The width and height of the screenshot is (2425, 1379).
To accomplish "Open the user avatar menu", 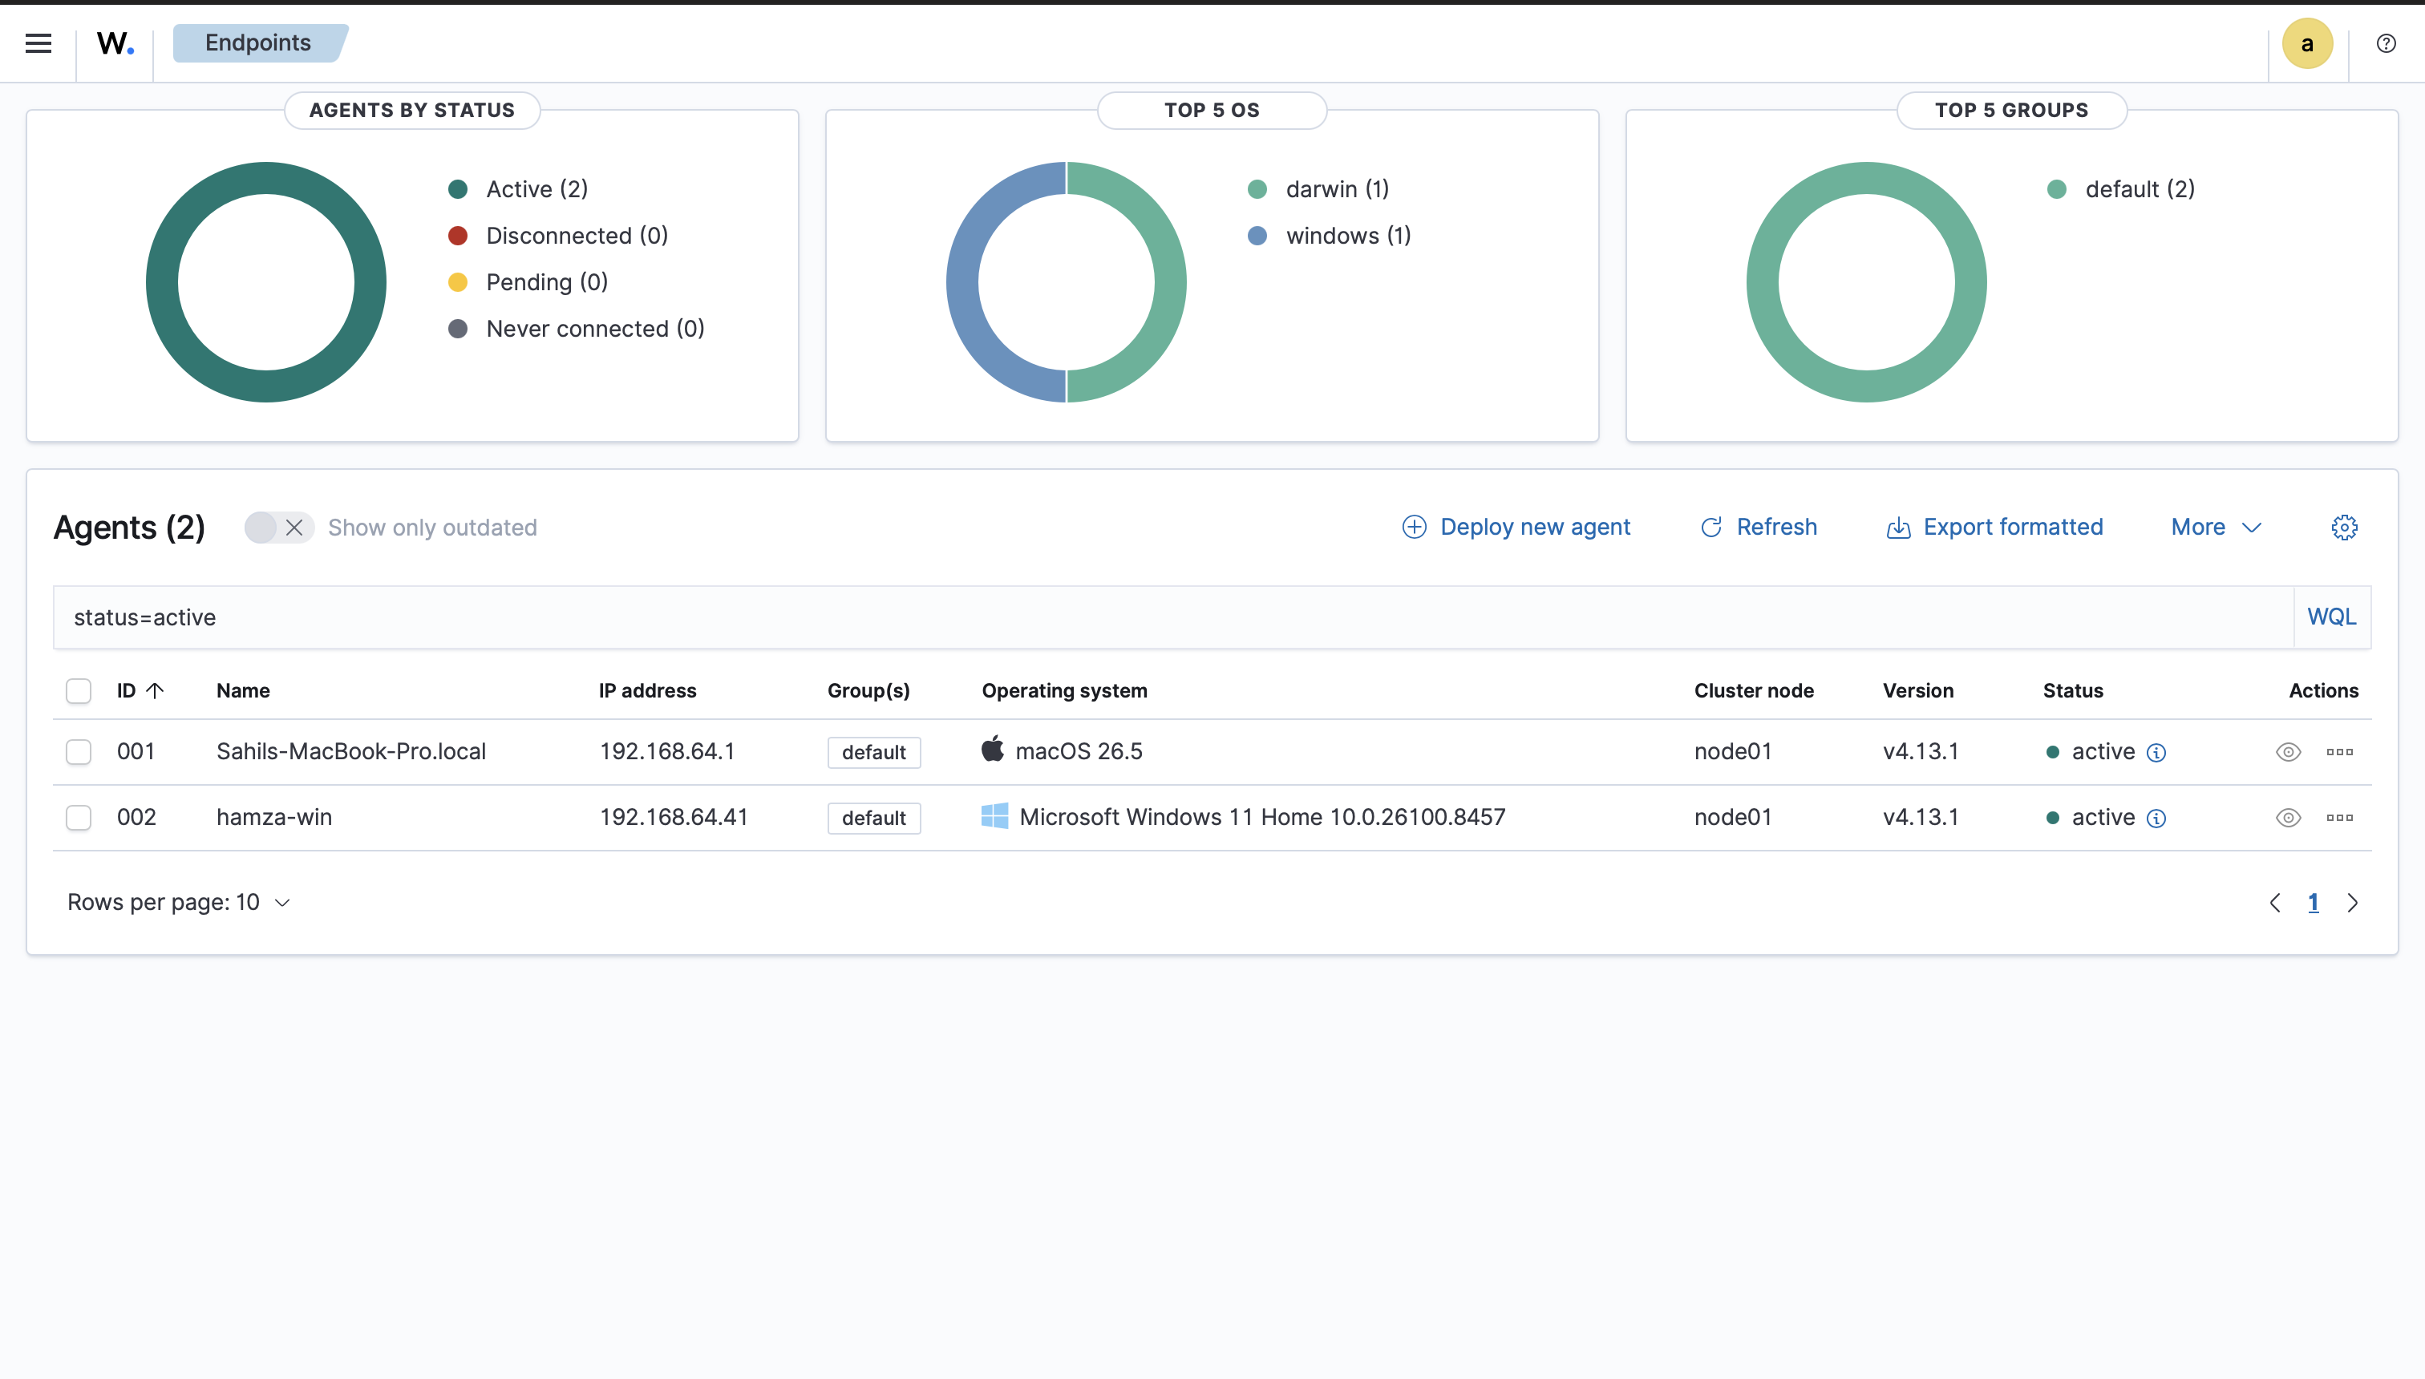I will 2308,43.
